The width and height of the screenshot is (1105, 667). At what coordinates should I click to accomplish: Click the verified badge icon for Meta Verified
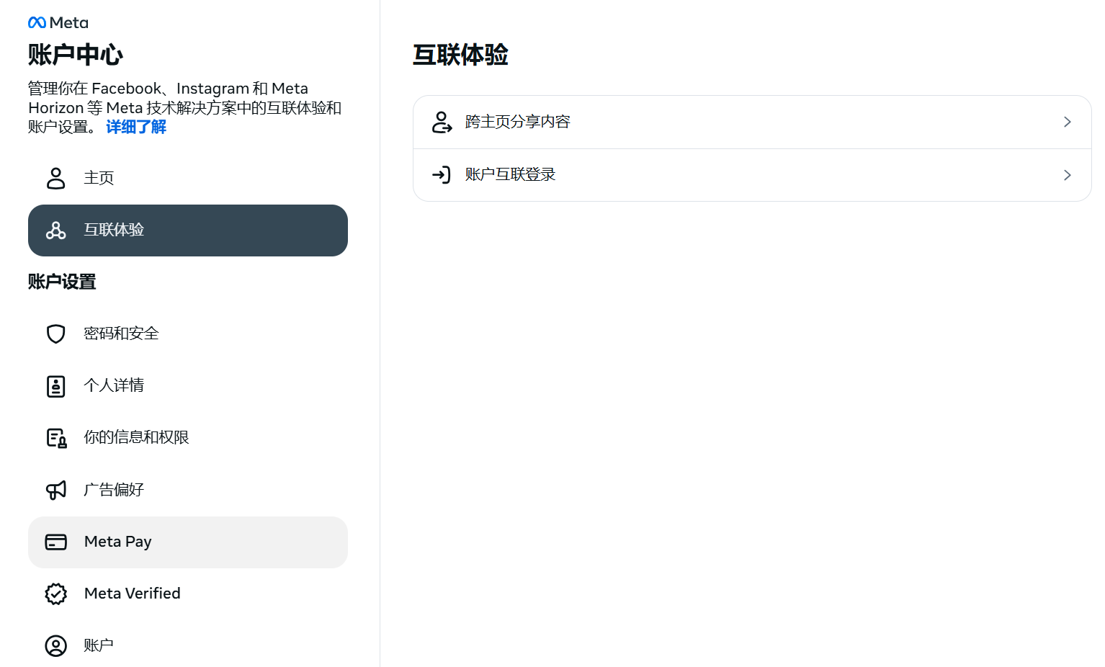pos(55,594)
